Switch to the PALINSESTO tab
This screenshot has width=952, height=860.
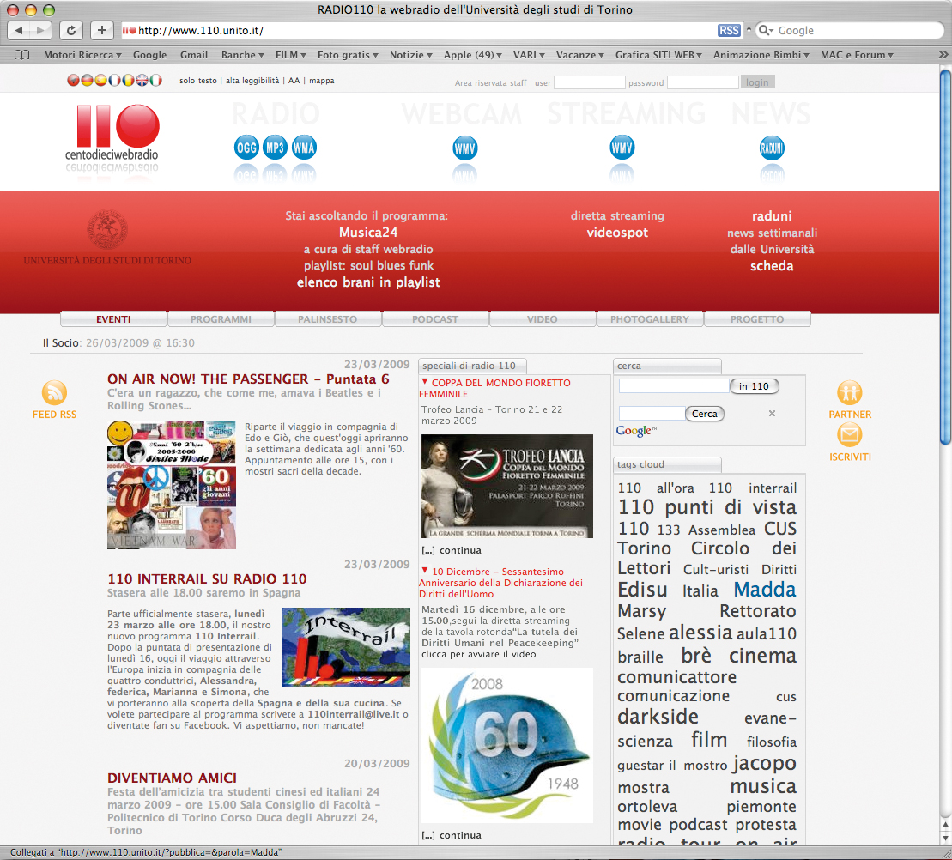tap(328, 318)
